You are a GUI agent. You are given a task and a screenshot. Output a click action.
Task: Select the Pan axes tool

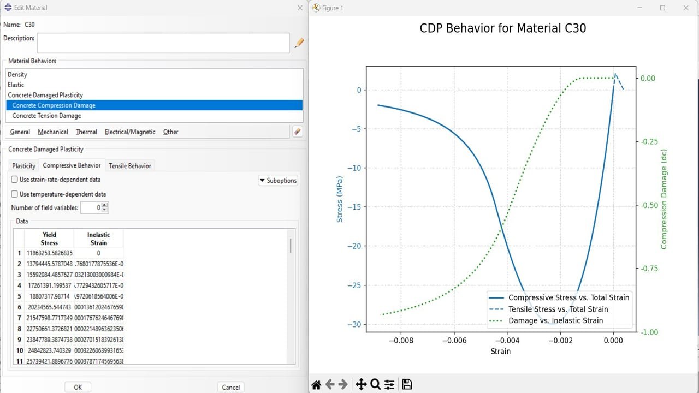pos(361,385)
